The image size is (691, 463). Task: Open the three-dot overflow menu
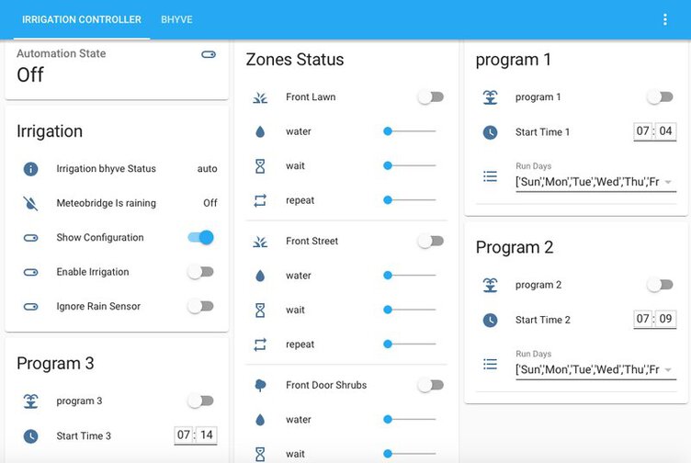665,19
